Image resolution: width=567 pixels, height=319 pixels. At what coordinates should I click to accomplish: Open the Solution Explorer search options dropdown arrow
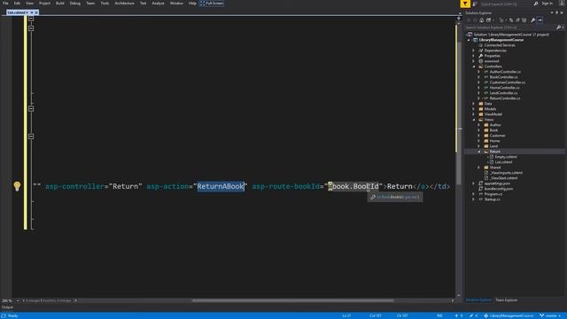563,27
